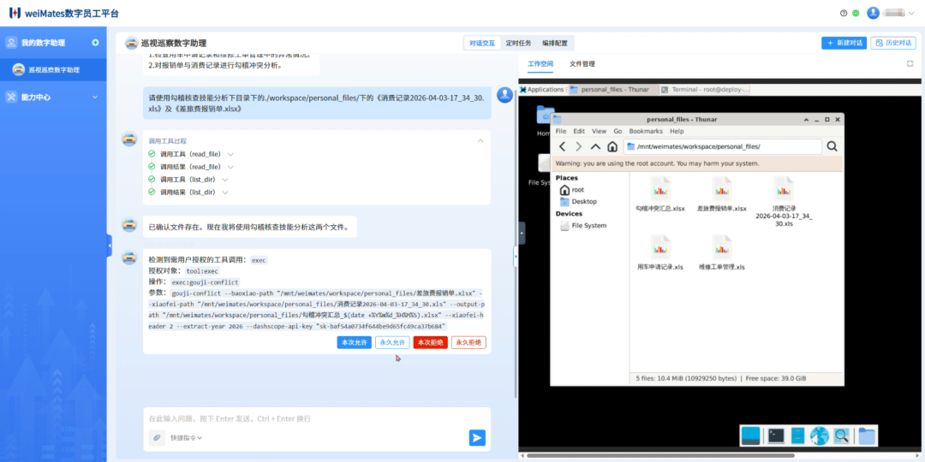Open the 快捷指令 dropdown
Viewport: 925px width, 462px height.
187,438
